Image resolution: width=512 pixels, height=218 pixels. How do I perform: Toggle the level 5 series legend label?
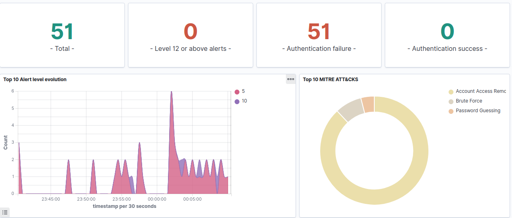243,91
